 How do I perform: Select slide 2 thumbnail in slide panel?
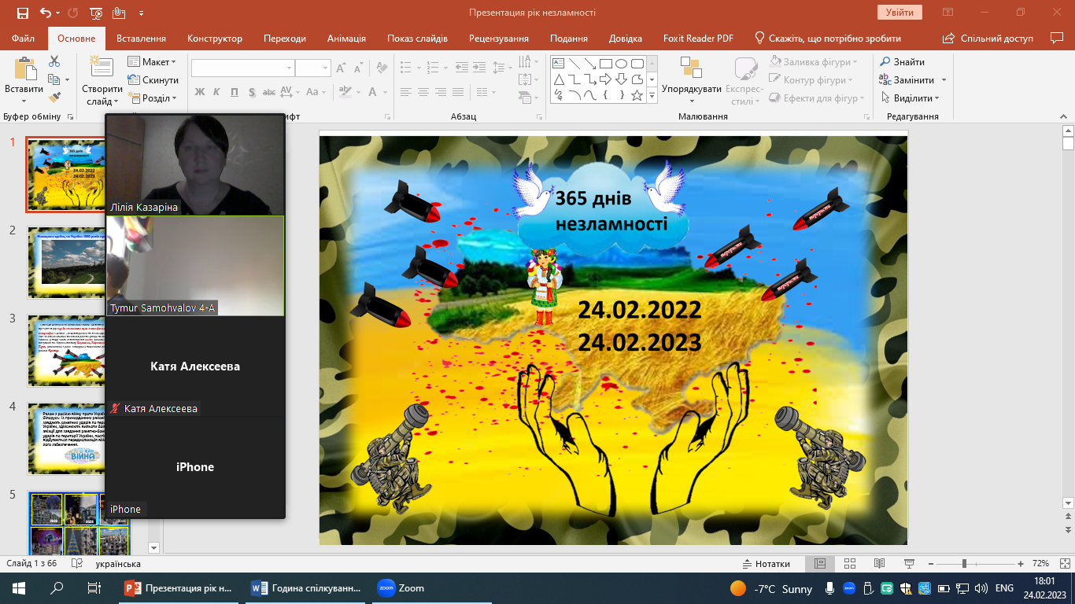tap(68, 262)
